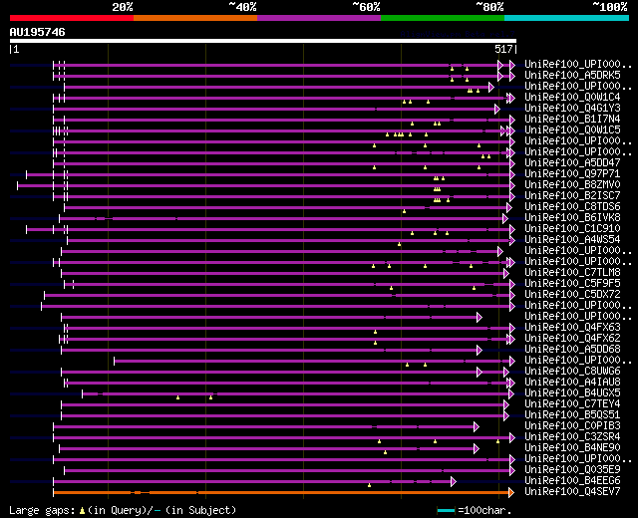
Task: Select hit label UniRef100_C0PIB3
Action: 572,426
